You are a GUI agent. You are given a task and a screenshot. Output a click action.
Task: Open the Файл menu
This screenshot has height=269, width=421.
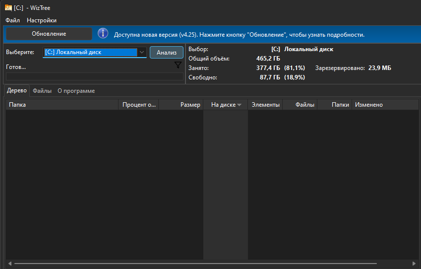pyautogui.click(x=13, y=20)
